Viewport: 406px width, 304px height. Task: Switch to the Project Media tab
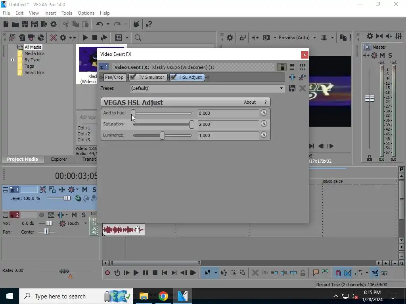pyautogui.click(x=22, y=159)
